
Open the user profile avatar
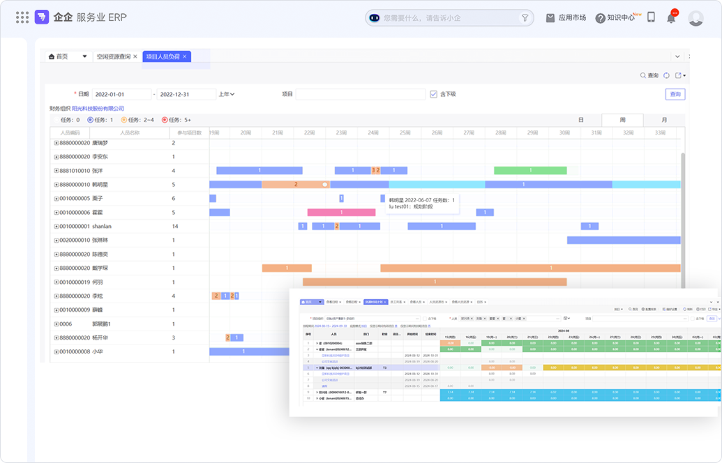coord(695,18)
